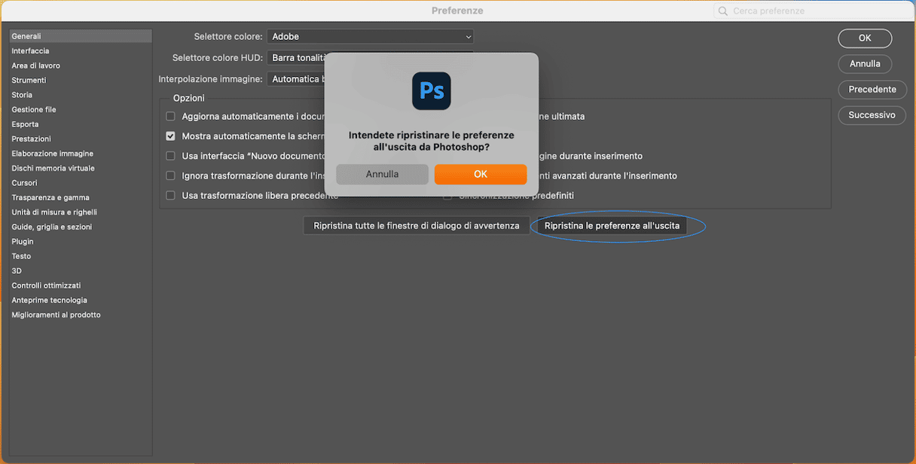Image resolution: width=916 pixels, height=464 pixels.
Task: Open the Selettore colore Adobe dropdown
Action: [370, 36]
